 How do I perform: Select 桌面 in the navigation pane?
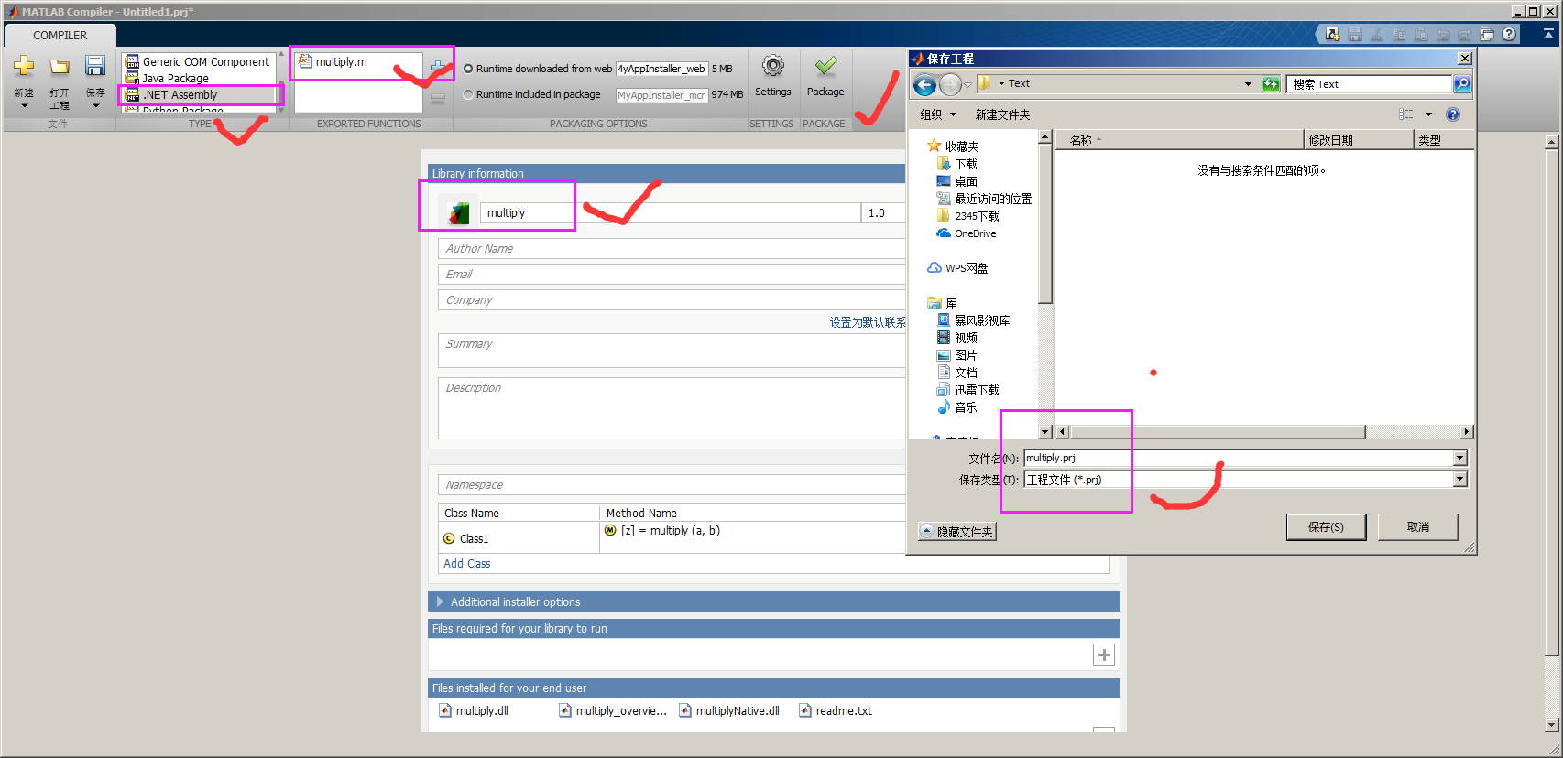(957, 181)
